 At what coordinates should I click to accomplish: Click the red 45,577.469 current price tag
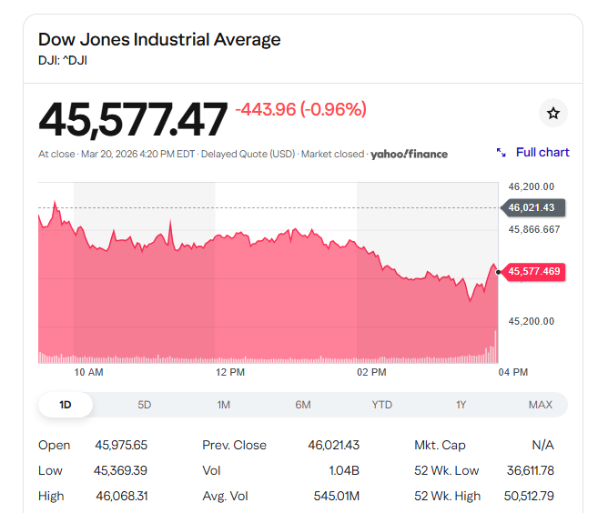[535, 271]
